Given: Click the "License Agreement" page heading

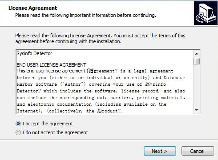Looking at the screenshot, I should (32, 8).
